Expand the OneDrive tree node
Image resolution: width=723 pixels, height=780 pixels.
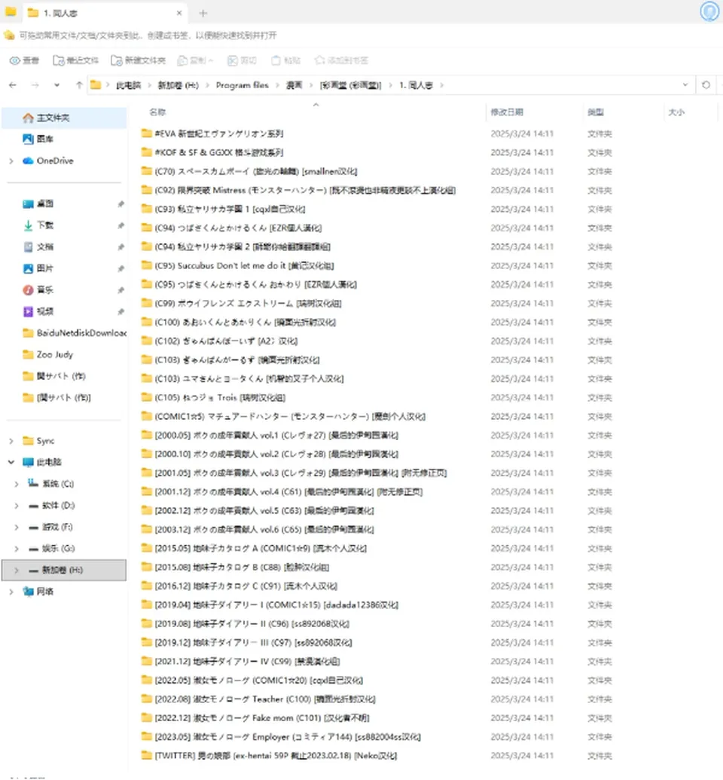(11, 161)
